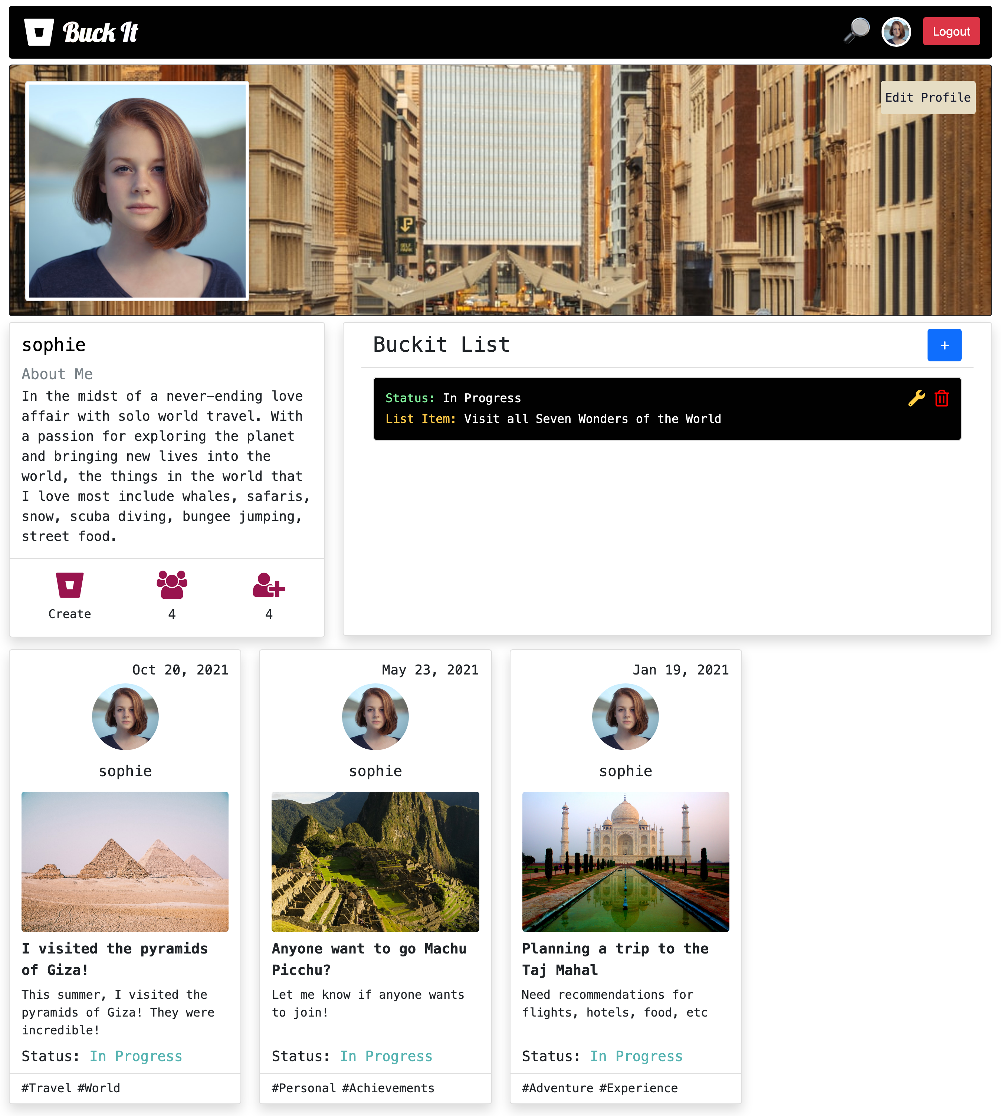Open followers group icon
Screen dimensions: 1001x1116
coord(172,585)
